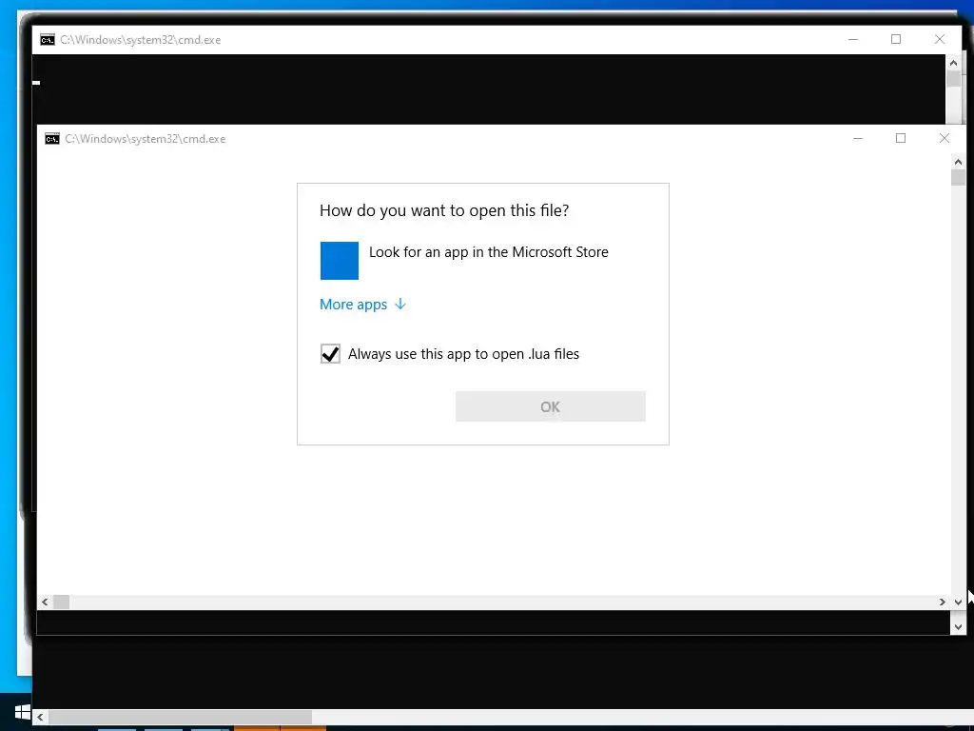This screenshot has width=974, height=731.
Task: Click the How do you want to open heading
Action: pos(444,210)
